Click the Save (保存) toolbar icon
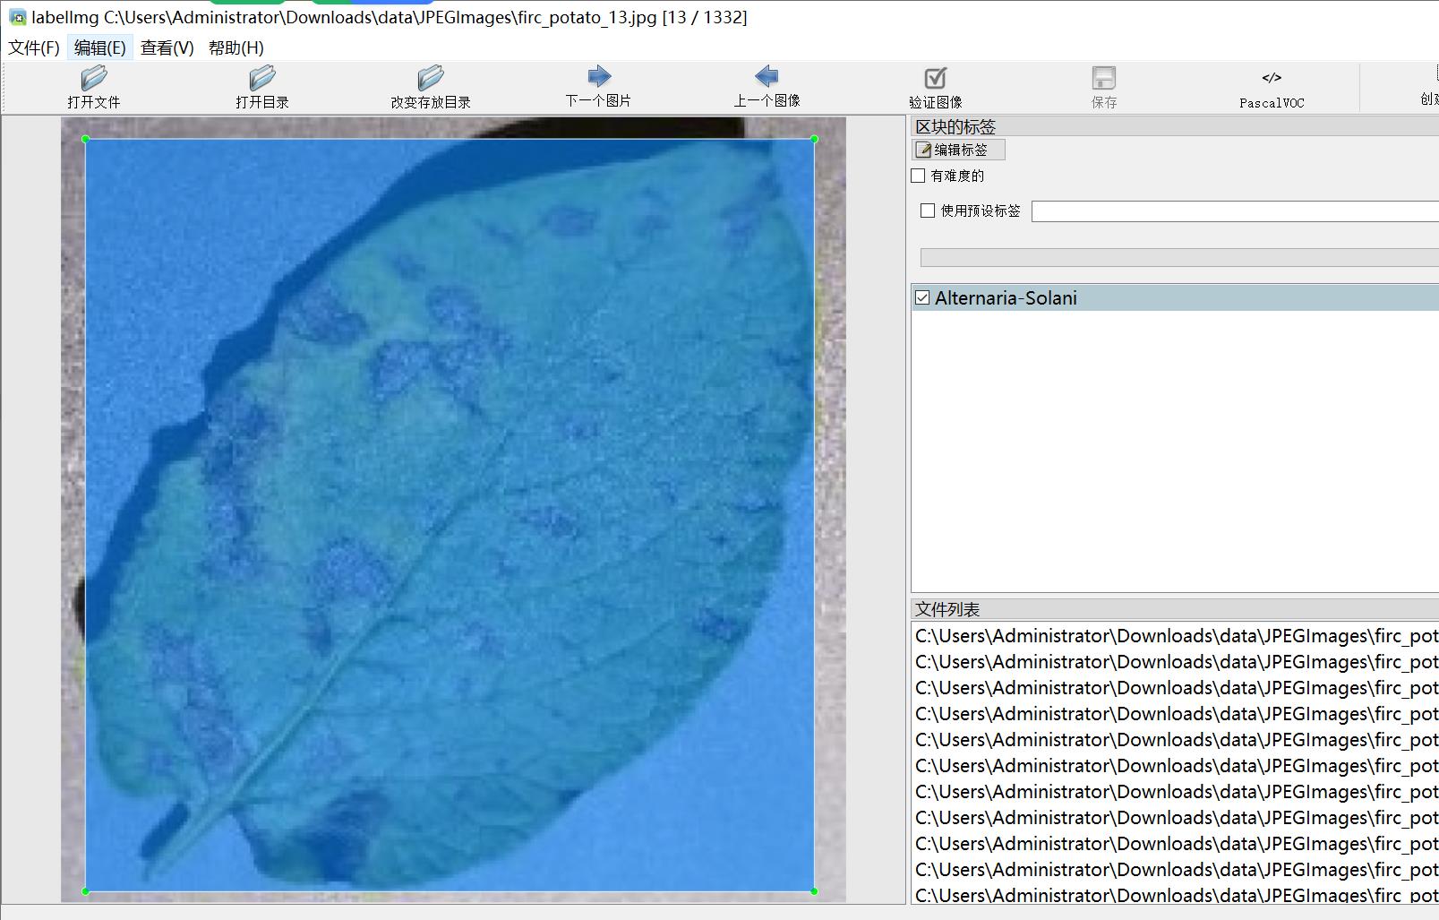Viewport: 1439px width, 920px height. pos(1104,78)
